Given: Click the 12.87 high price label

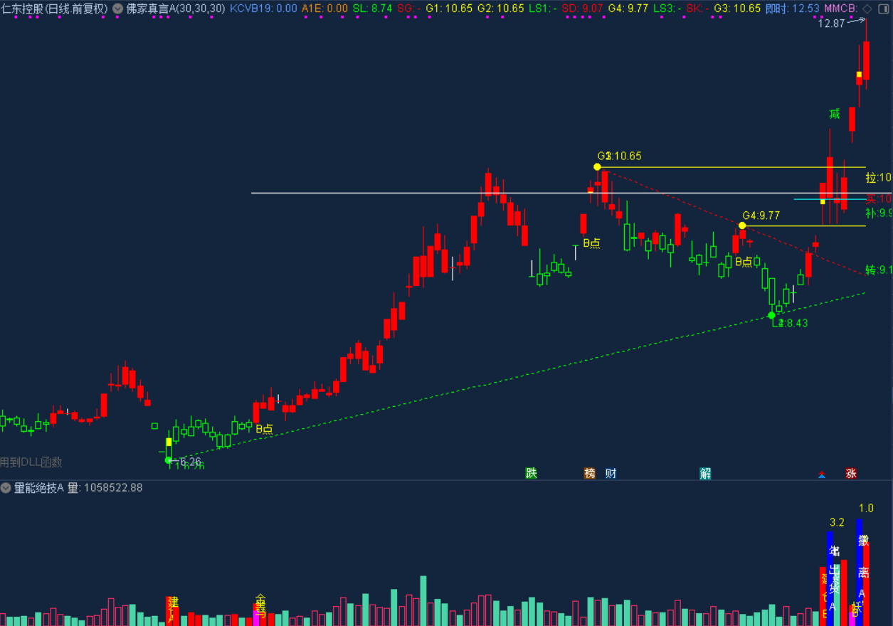Looking at the screenshot, I should 830,23.
